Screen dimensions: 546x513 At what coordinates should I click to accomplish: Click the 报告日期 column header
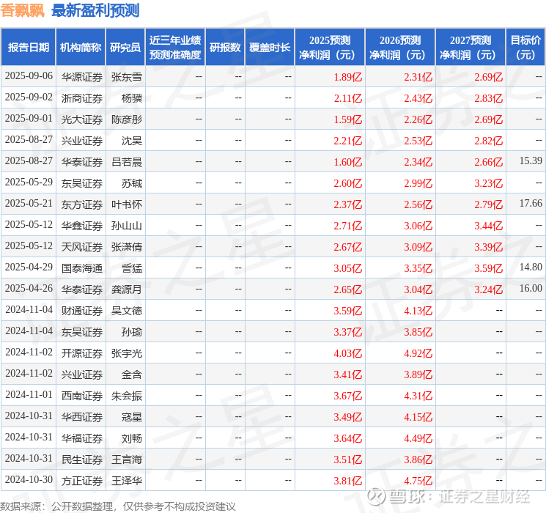[28, 48]
